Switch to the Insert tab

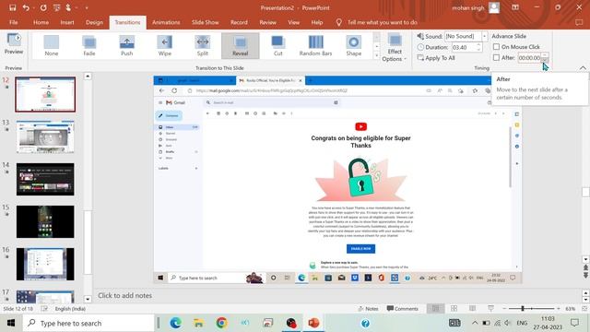click(x=67, y=22)
